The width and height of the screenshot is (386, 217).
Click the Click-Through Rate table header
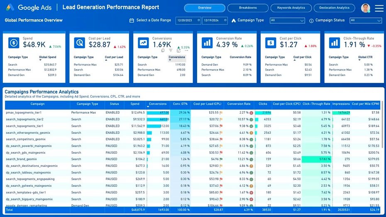click(316, 104)
